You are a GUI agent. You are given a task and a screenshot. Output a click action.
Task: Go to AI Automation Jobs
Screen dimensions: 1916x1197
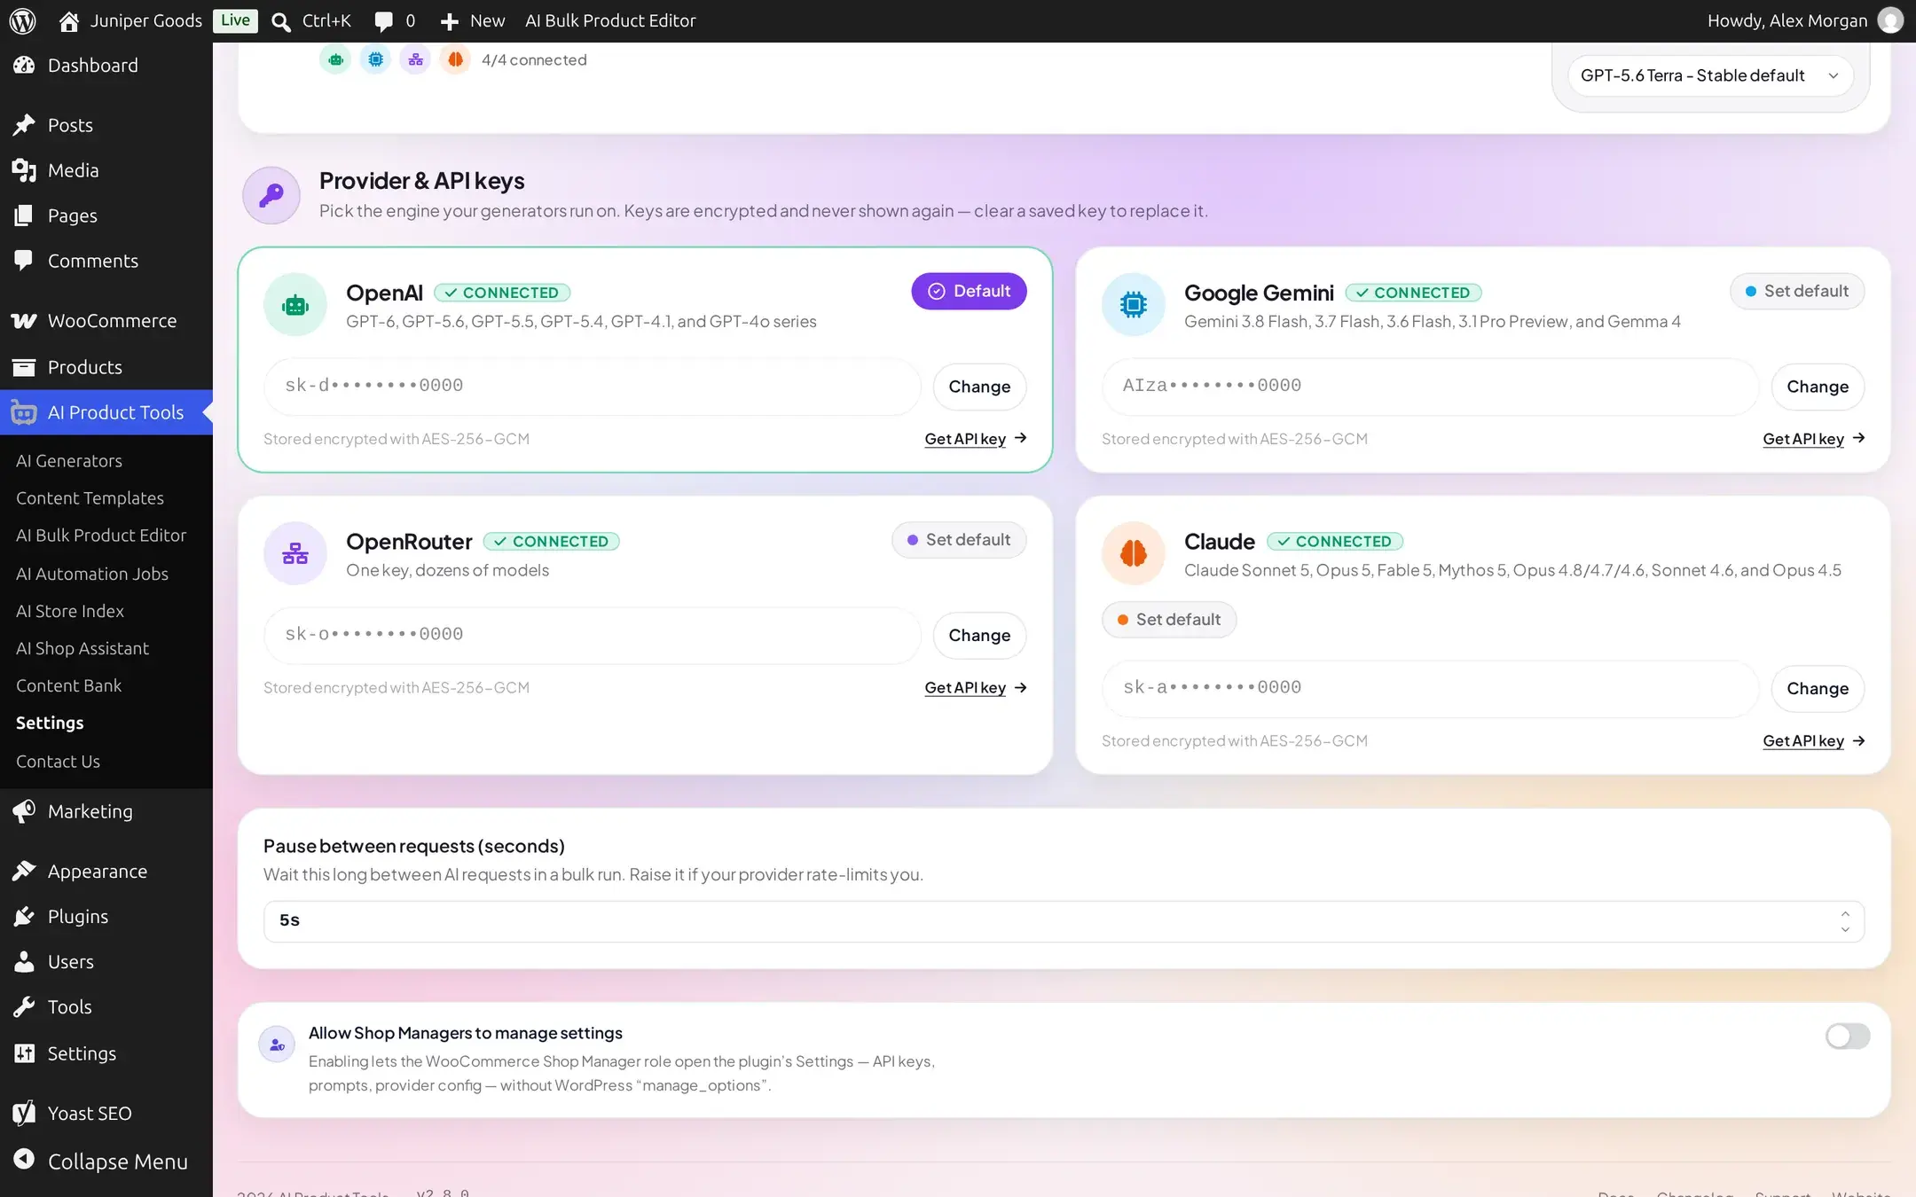coord(92,574)
